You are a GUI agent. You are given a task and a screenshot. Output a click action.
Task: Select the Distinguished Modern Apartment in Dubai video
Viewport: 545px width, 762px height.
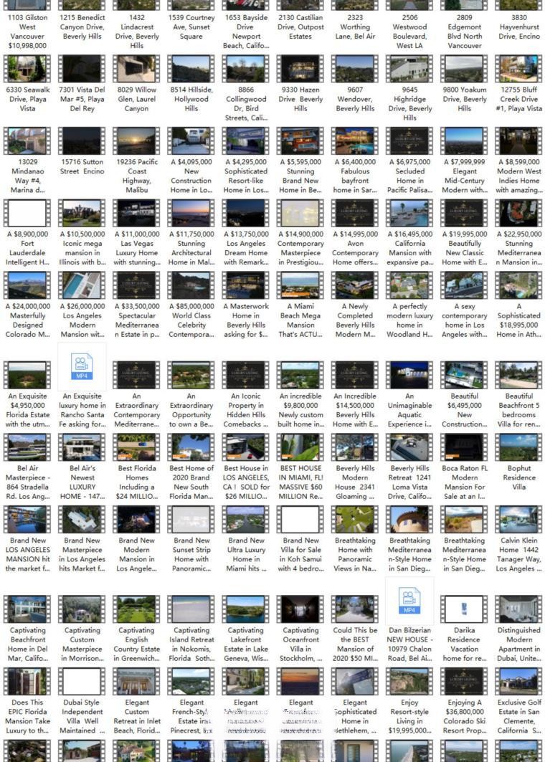point(518,609)
